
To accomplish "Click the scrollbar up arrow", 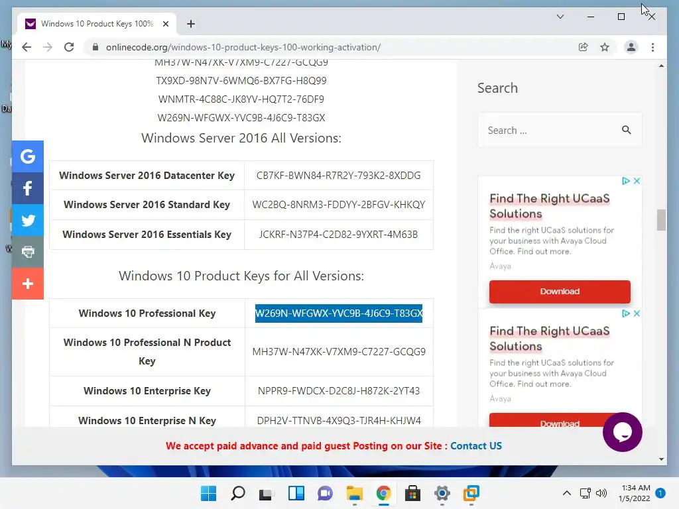I will coord(661,66).
